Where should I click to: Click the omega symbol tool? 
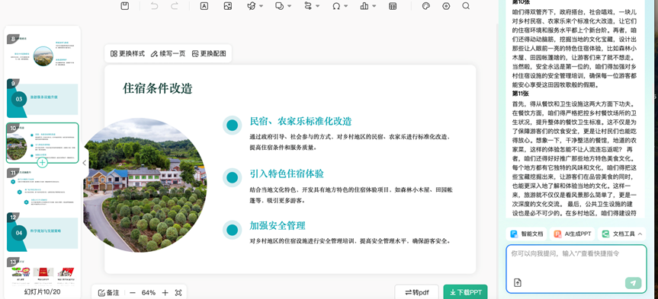click(x=336, y=6)
